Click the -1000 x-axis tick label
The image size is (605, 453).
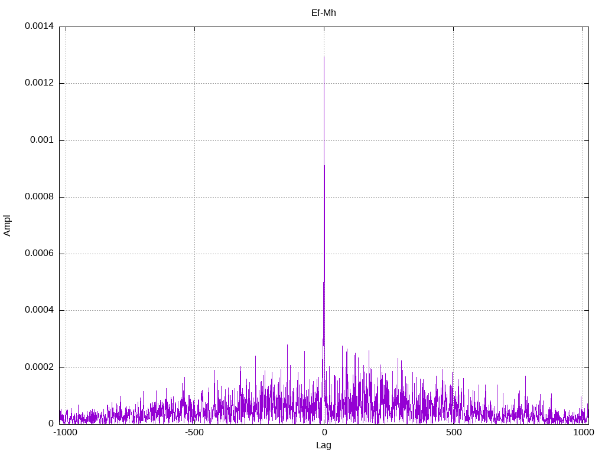coord(65,432)
